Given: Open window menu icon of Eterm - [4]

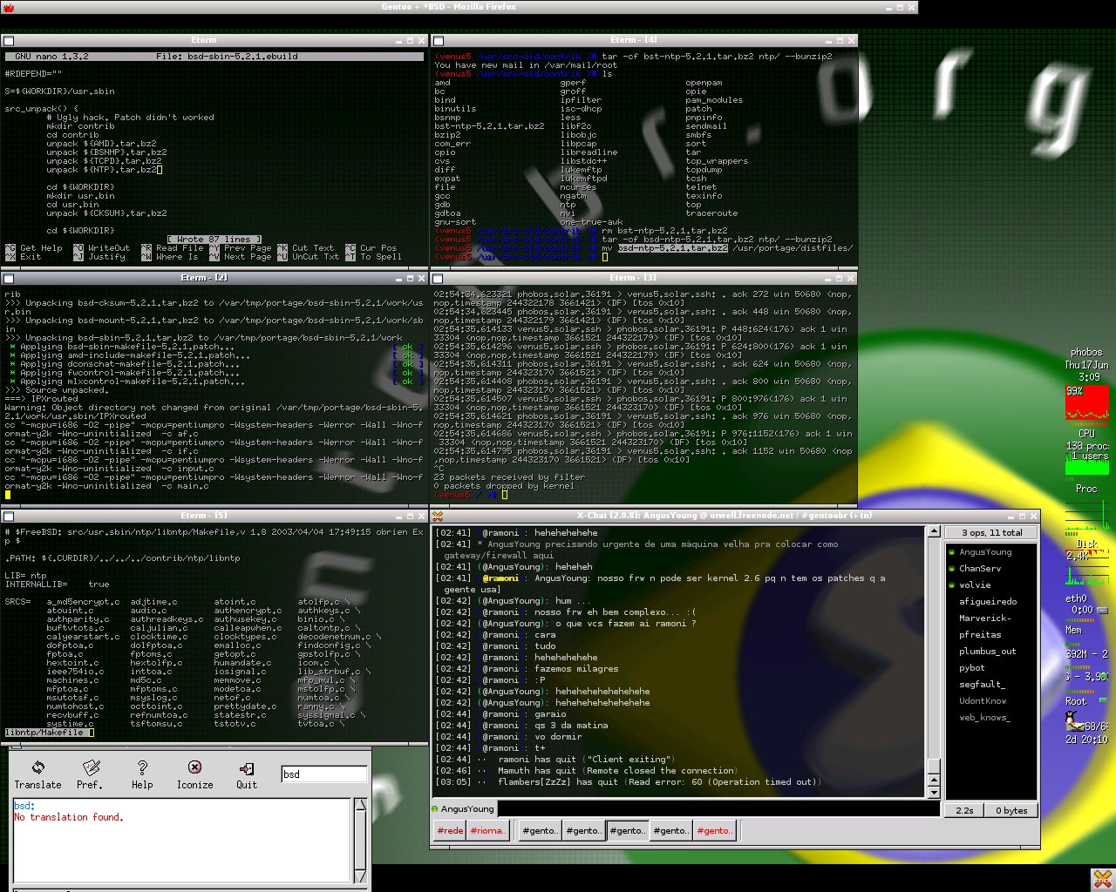Looking at the screenshot, I should 439,41.
